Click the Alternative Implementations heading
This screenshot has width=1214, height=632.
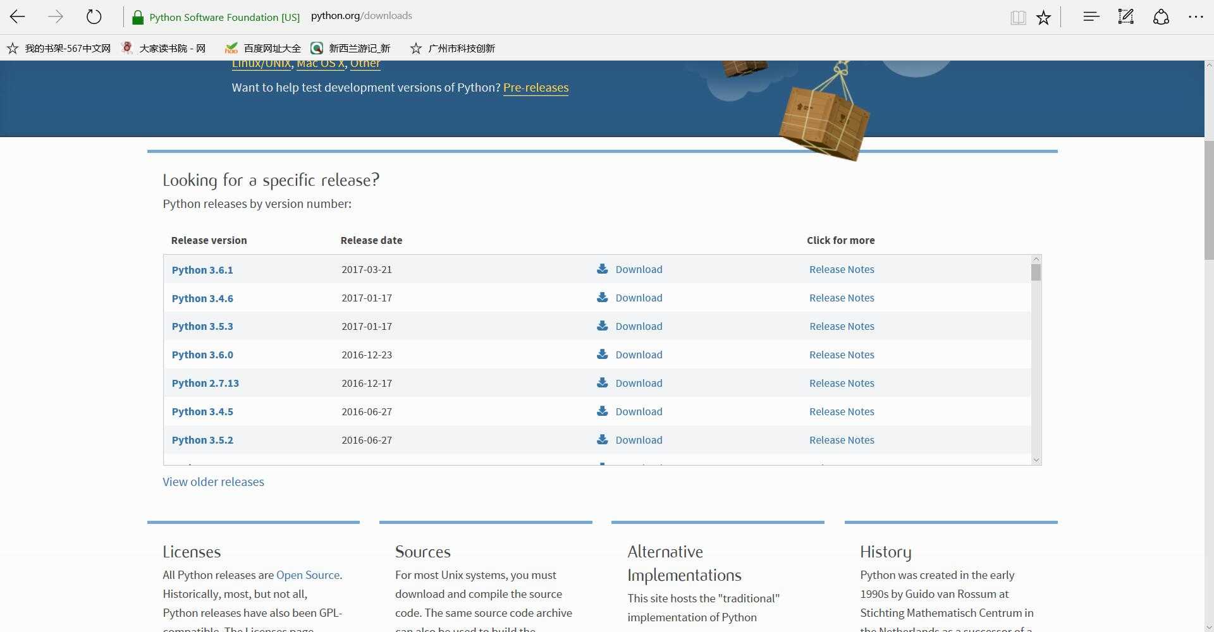[684, 563]
